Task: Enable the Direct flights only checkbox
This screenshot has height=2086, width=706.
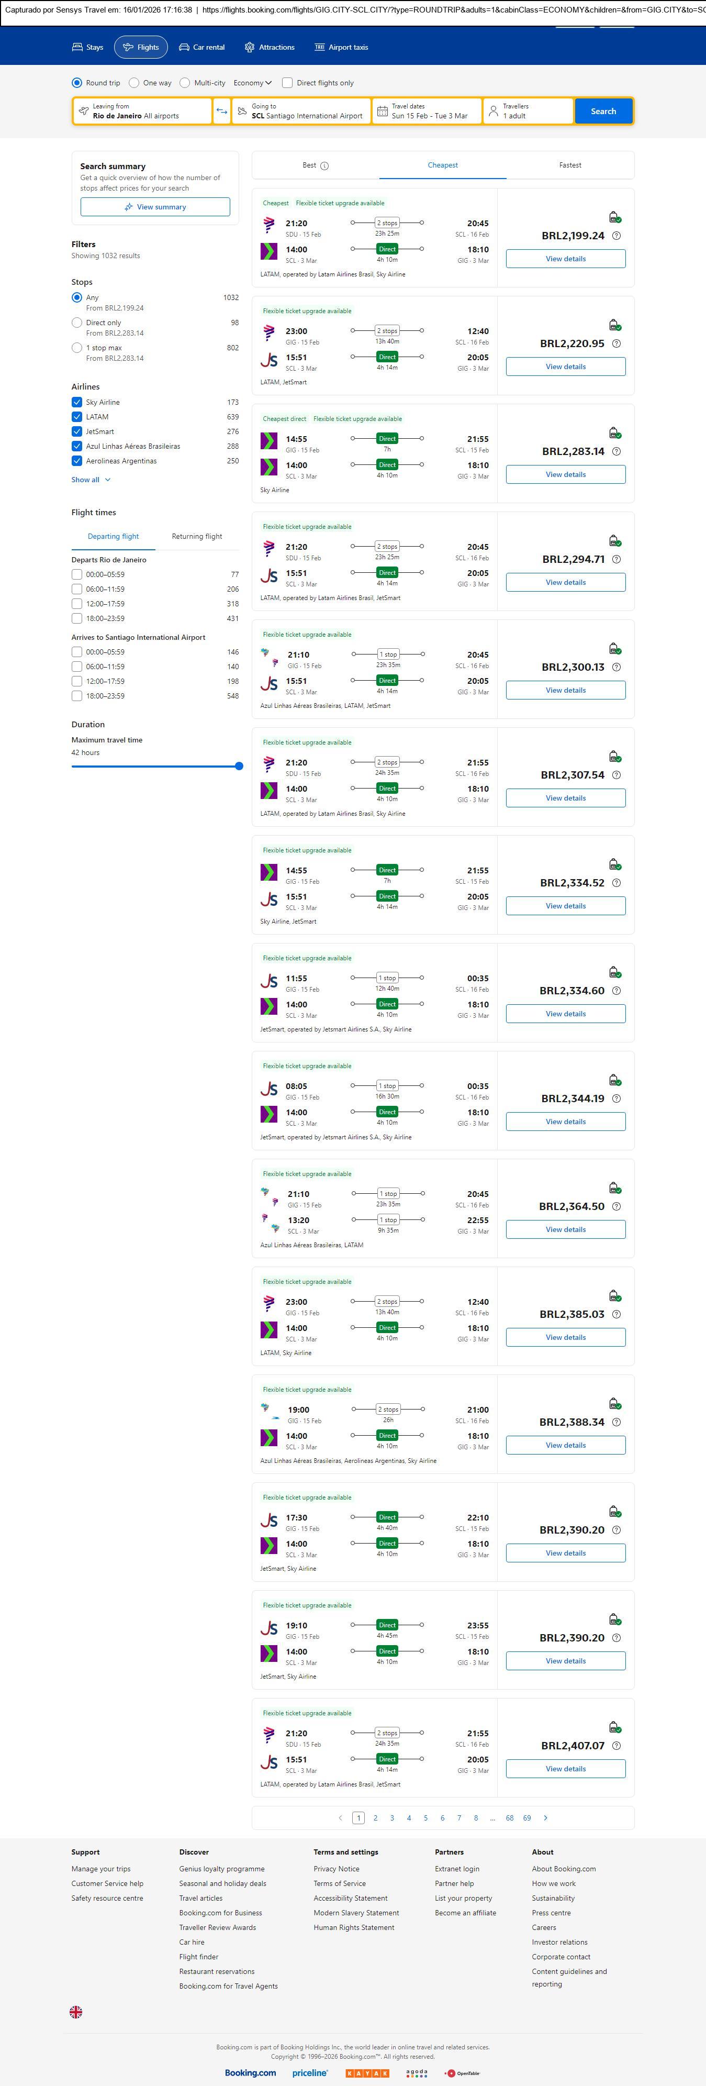Action: 287,83
